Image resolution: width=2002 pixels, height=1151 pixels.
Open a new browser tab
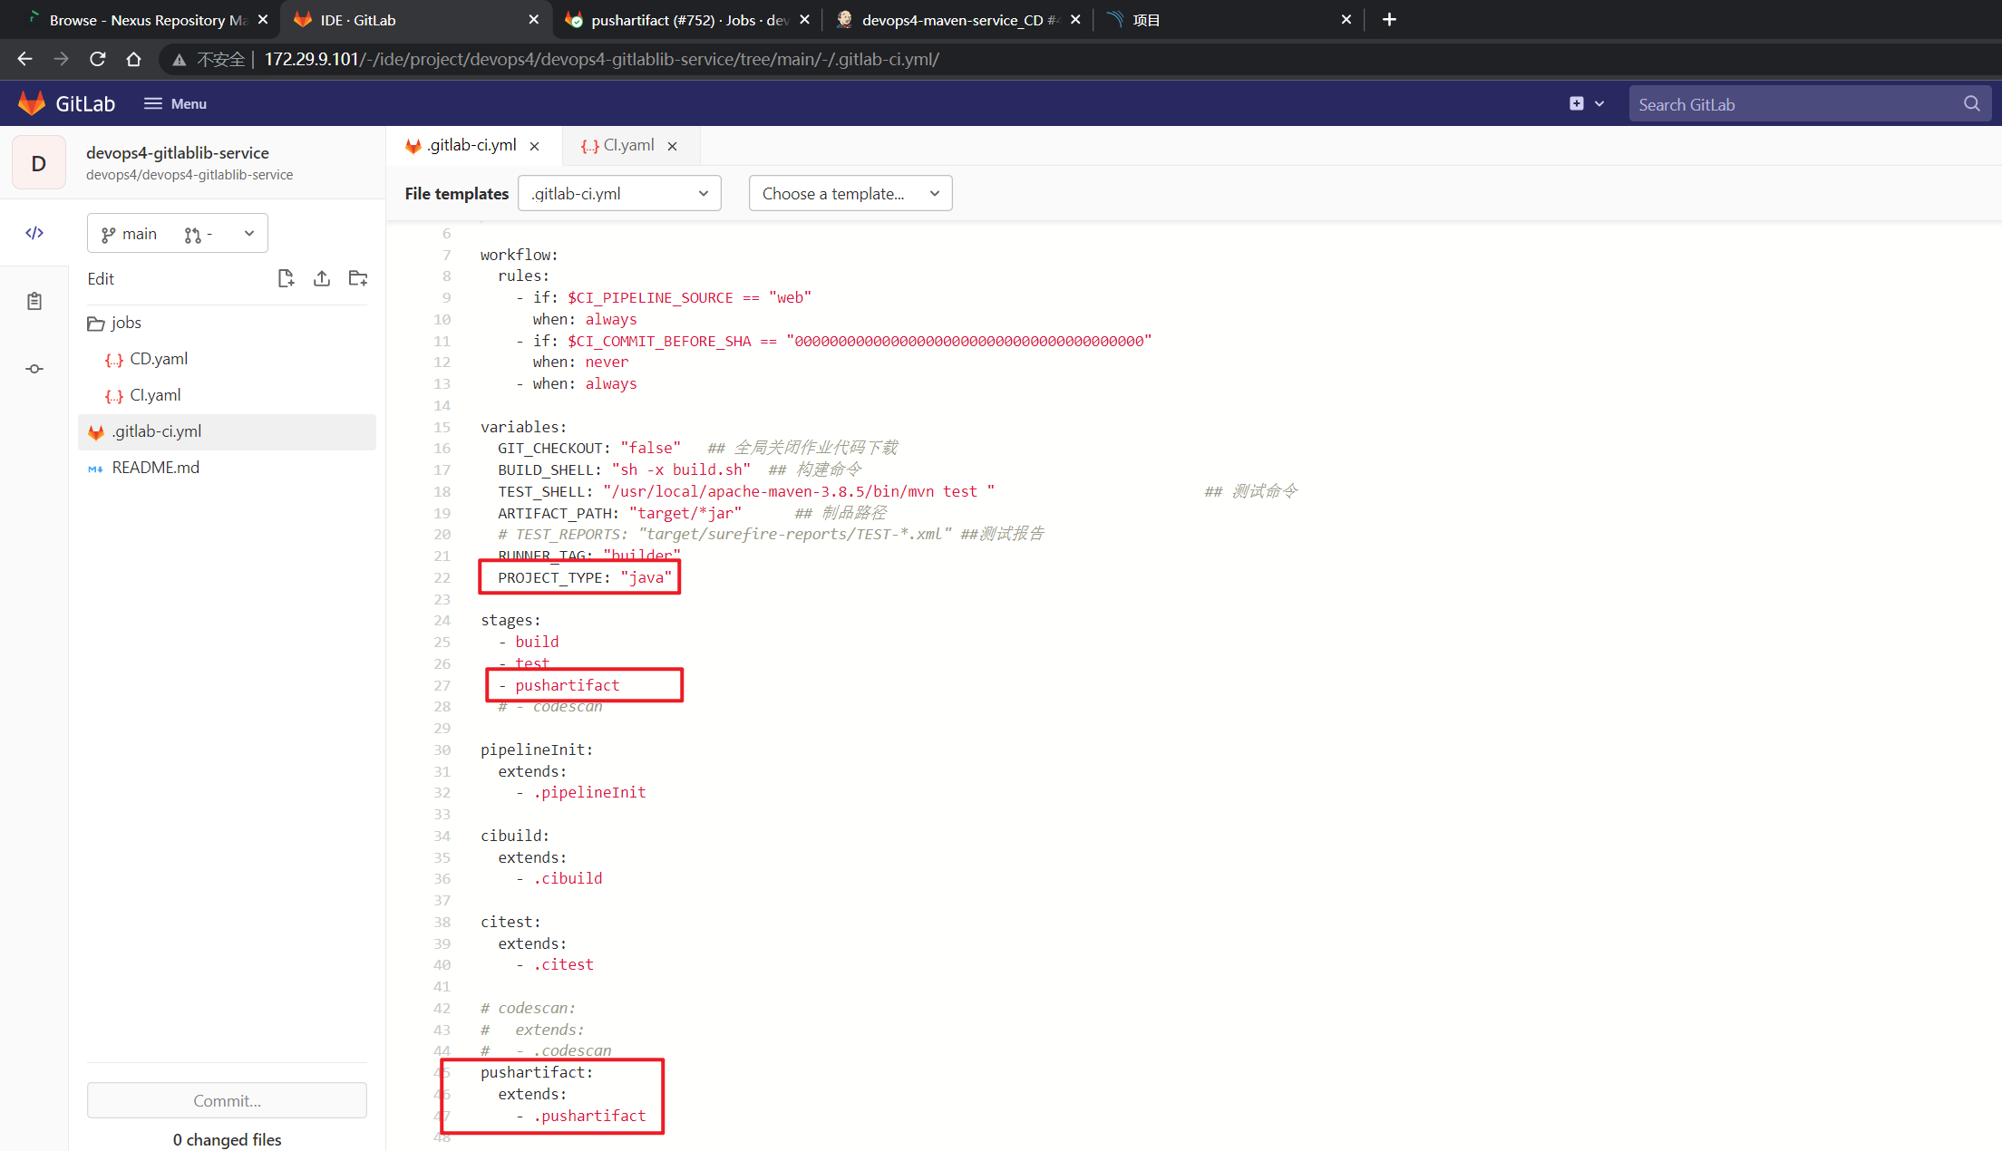pyautogui.click(x=1389, y=19)
